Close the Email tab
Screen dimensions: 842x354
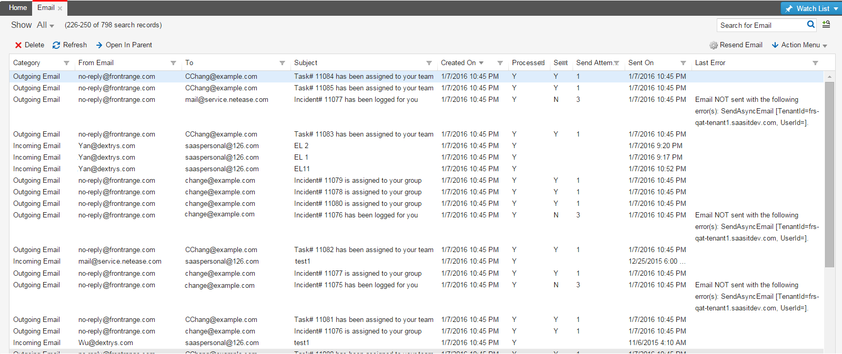point(60,8)
